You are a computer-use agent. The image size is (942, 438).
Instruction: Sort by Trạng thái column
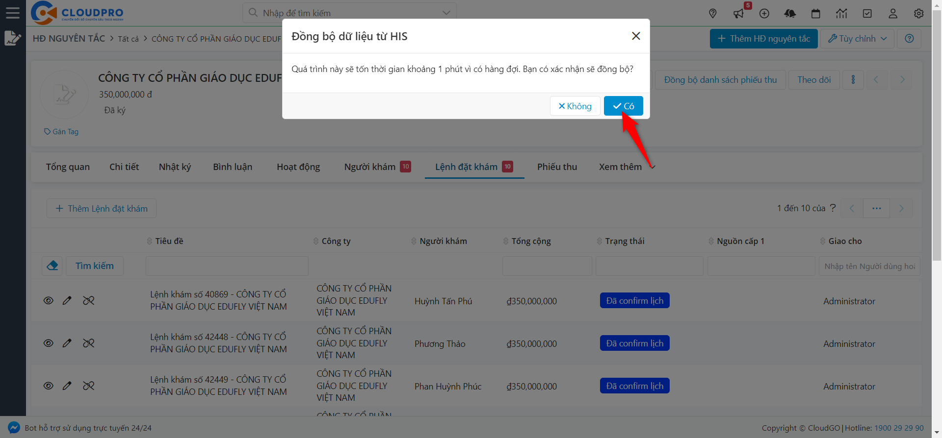[x=621, y=241]
